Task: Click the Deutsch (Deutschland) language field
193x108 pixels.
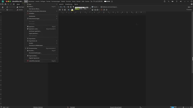Action: click(116, 107)
